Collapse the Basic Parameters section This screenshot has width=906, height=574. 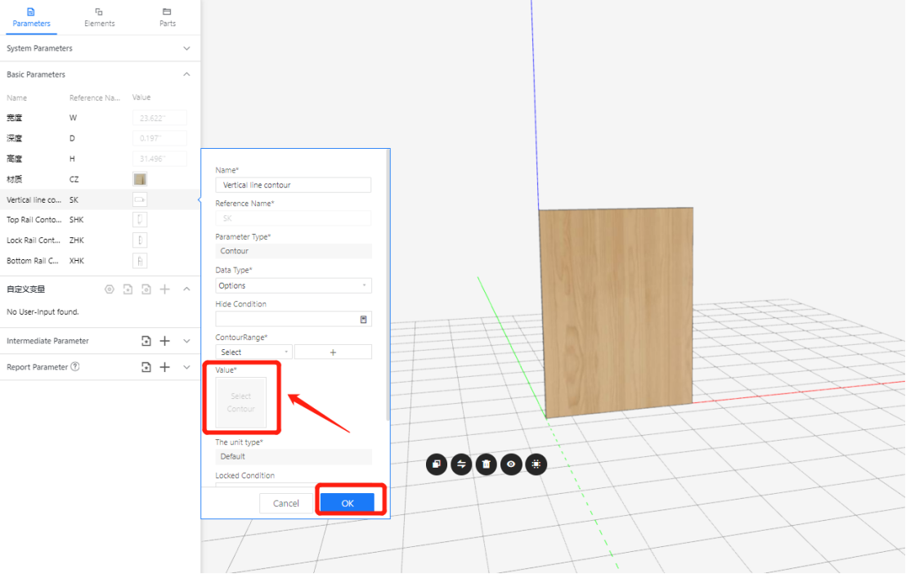[186, 74]
